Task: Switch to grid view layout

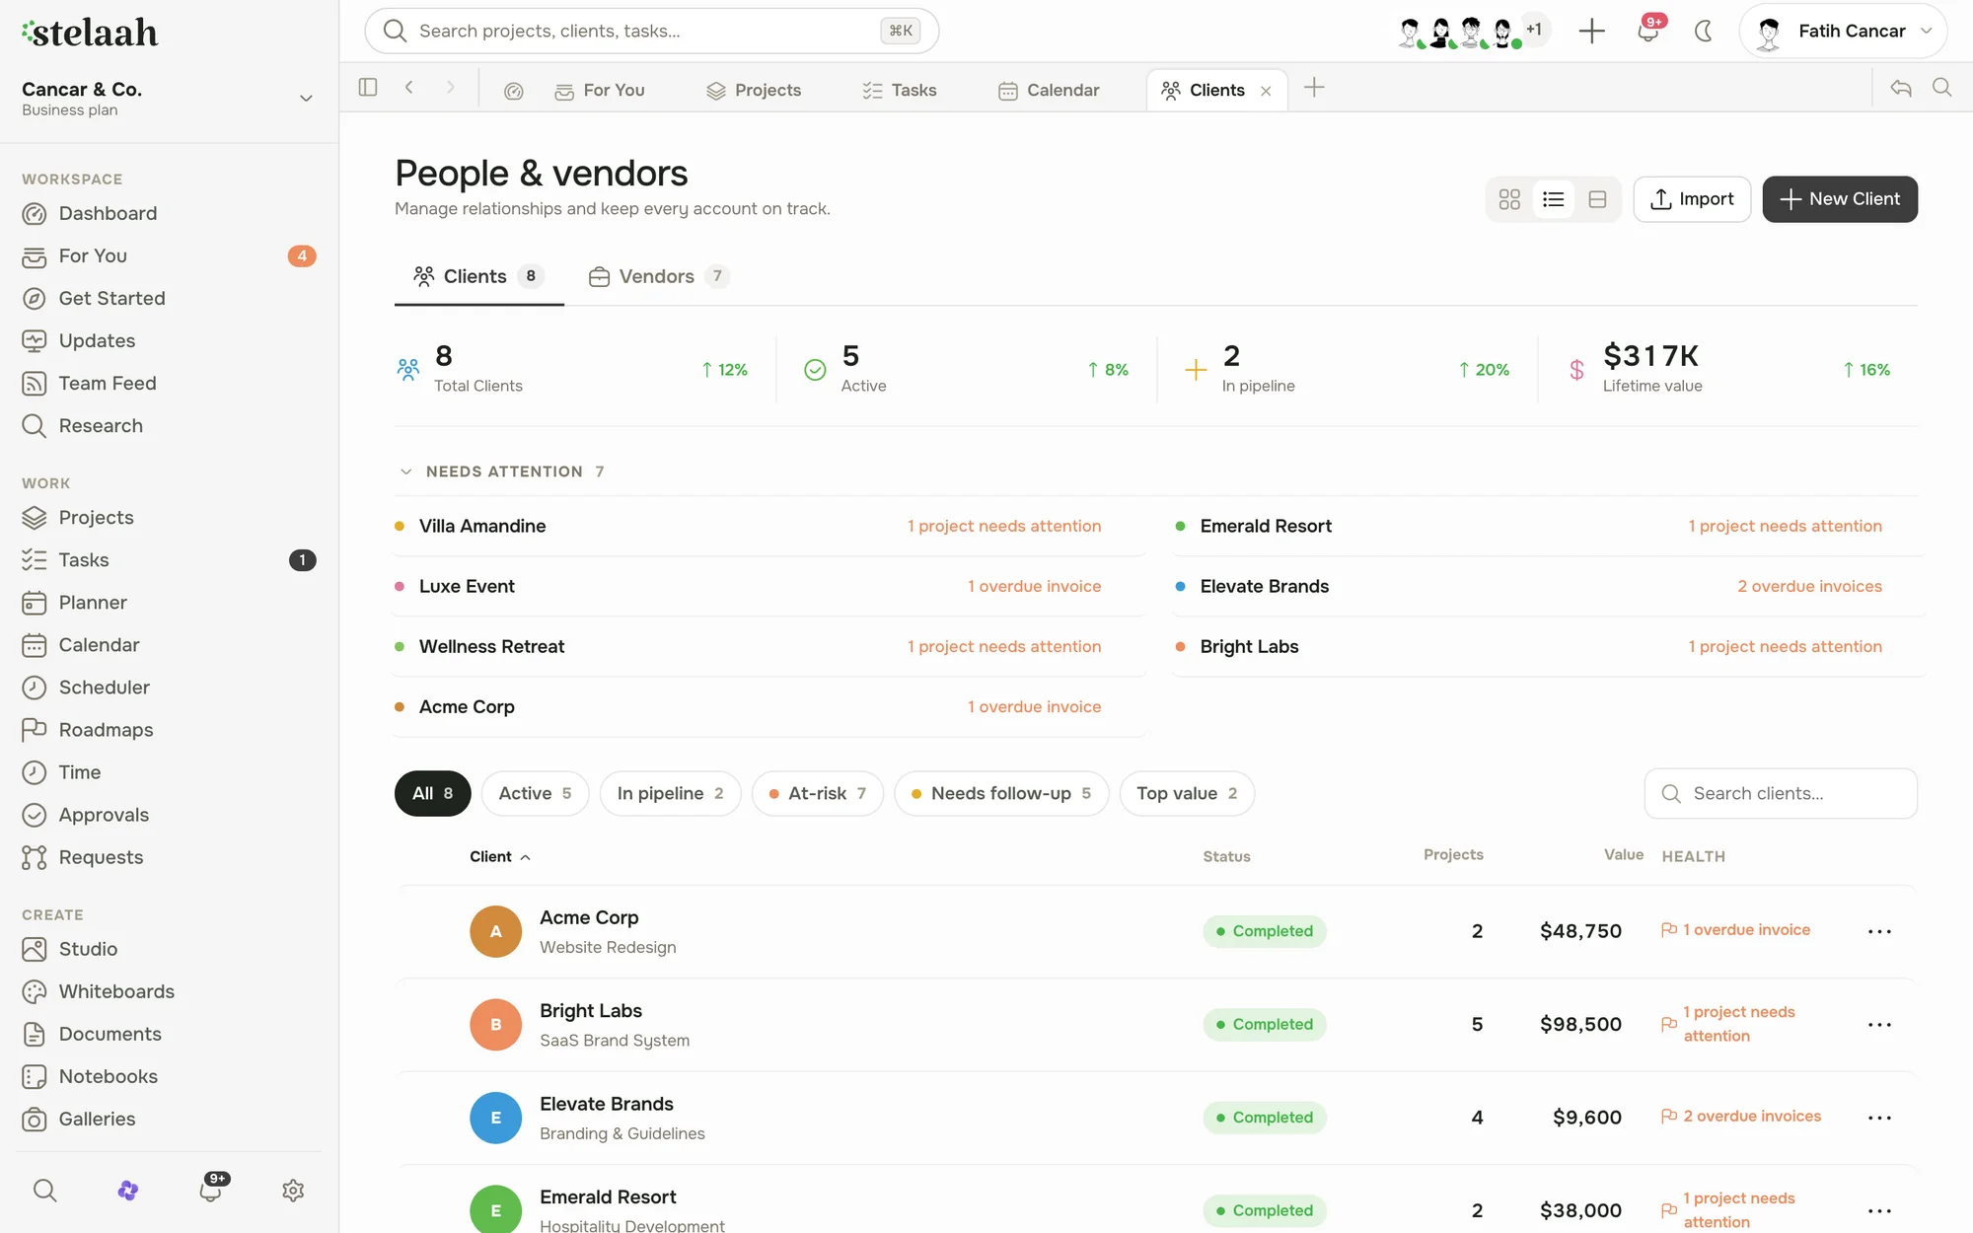Action: pos(1509,199)
